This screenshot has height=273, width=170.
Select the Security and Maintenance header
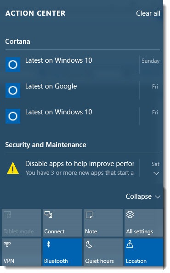pyautogui.click(x=45, y=145)
